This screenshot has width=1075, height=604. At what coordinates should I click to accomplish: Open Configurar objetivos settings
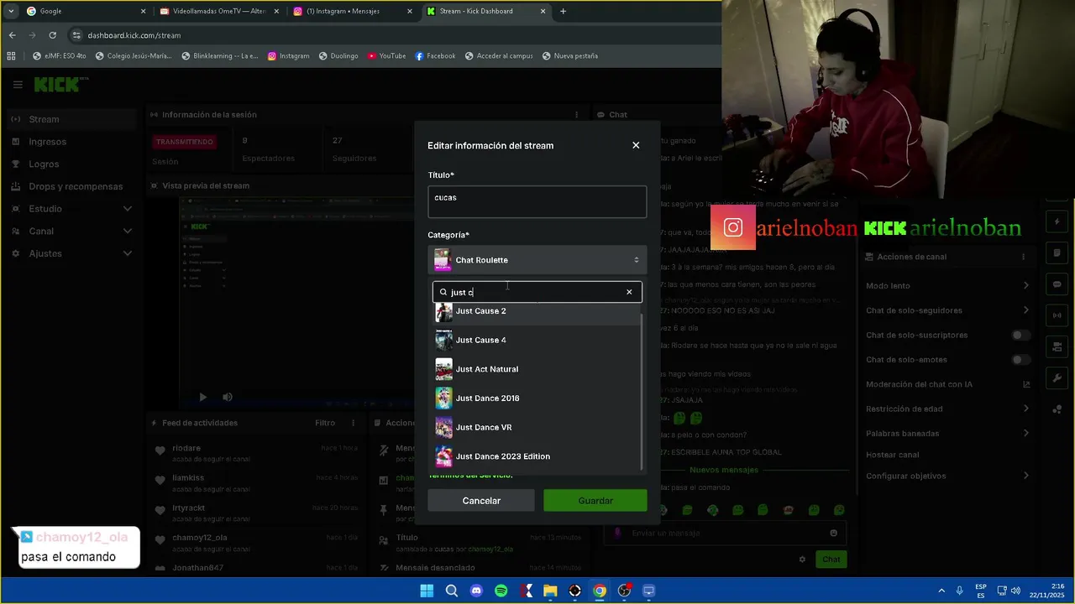tap(947, 476)
